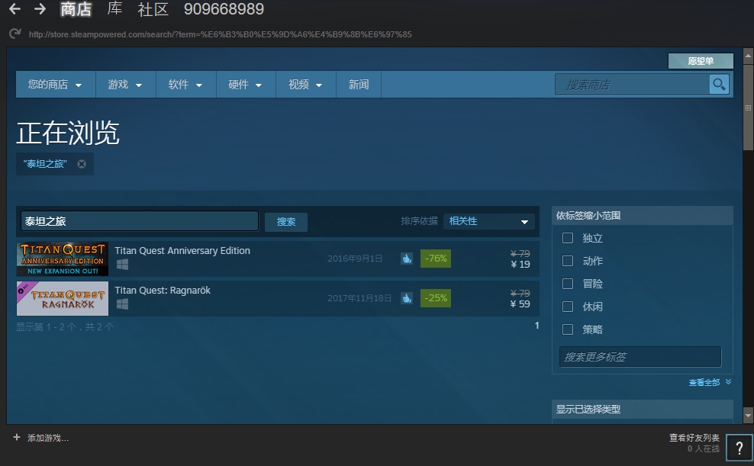Check the 休闲 tag checkbox
The image size is (754, 466).
[568, 307]
